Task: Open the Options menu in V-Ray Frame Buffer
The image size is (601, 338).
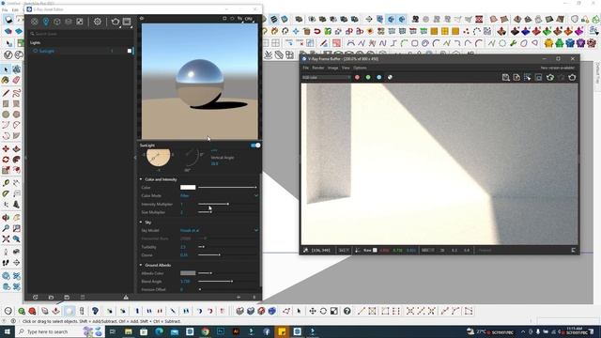Action: [360, 68]
